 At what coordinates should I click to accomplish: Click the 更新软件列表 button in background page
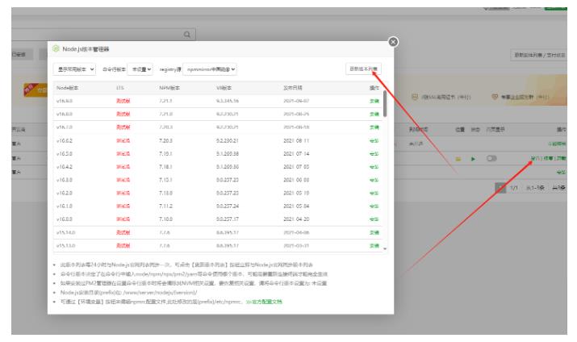[539, 55]
